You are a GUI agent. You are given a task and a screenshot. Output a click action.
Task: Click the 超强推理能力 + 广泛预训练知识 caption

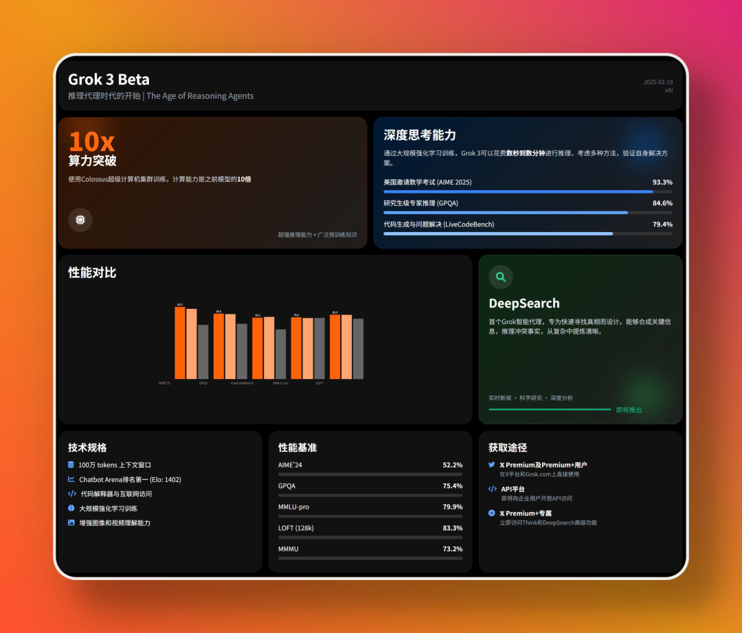[x=317, y=235]
